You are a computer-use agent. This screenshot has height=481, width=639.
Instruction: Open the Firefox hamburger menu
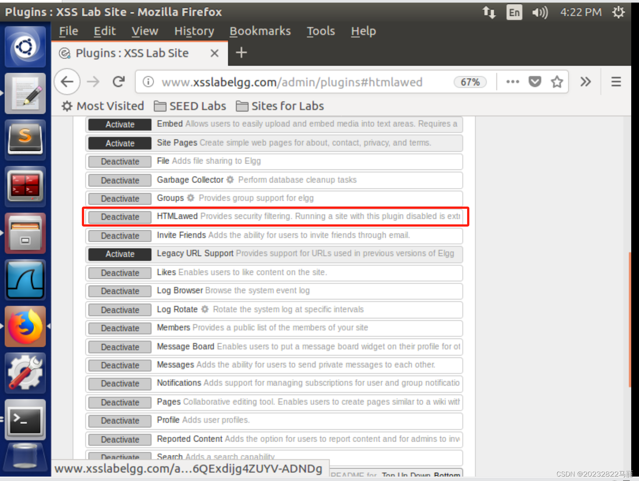616,82
